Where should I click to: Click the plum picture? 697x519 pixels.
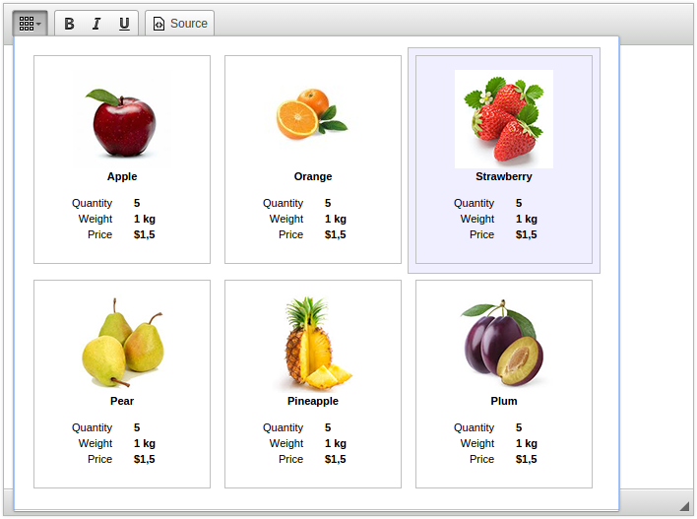[503, 342]
